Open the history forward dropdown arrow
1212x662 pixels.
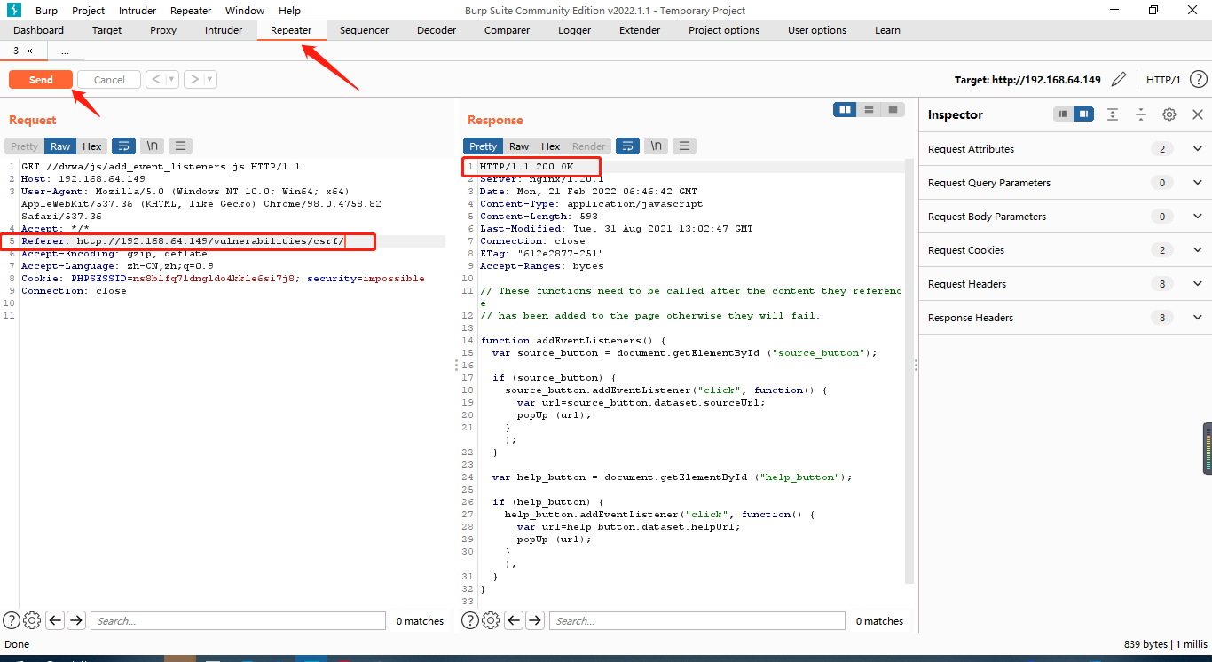pyautogui.click(x=210, y=80)
